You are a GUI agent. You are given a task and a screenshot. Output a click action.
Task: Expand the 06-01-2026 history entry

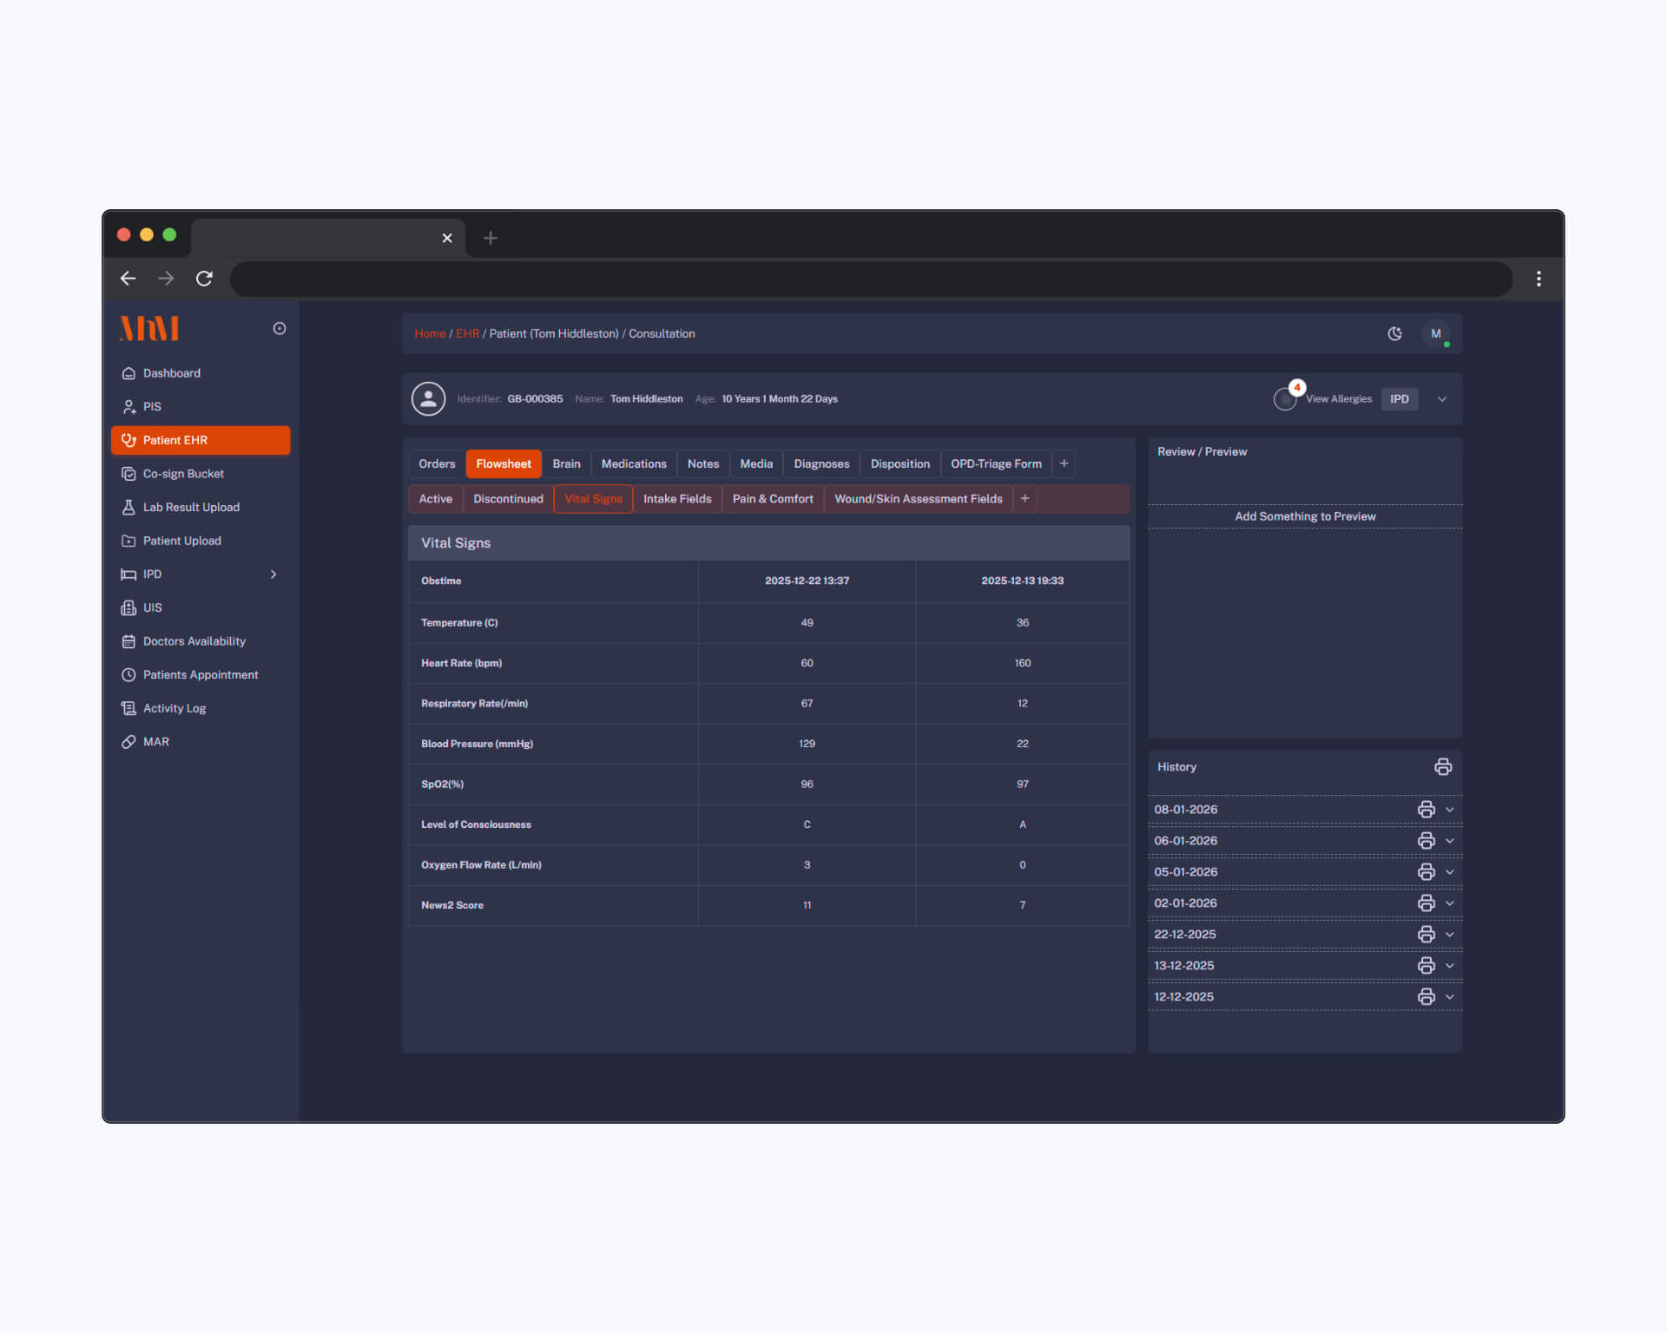1449,841
